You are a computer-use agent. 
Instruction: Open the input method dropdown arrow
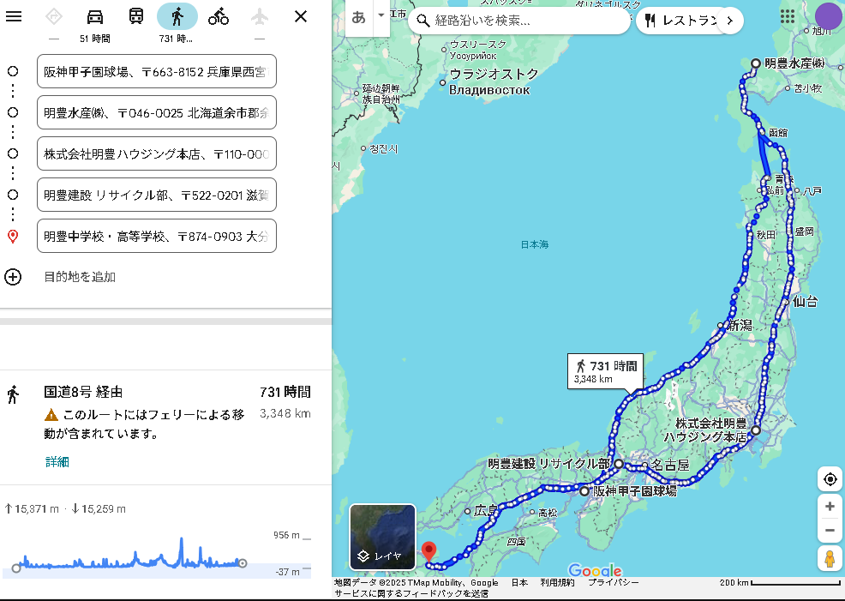coord(381,15)
